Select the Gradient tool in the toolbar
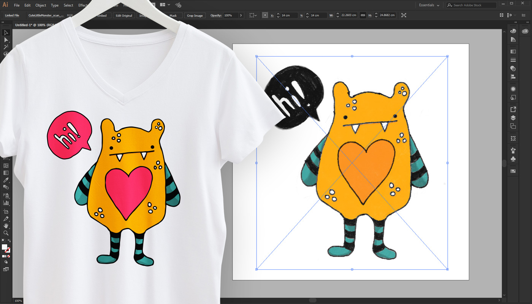The width and height of the screenshot is (532, 304). tap(6, 173)
